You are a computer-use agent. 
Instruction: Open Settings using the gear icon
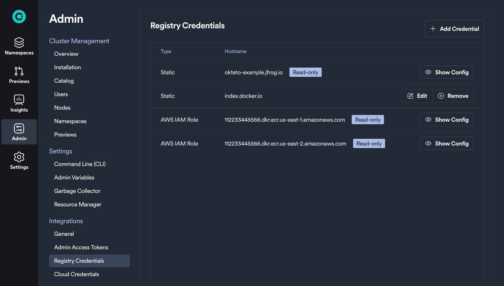click(19, 157)
